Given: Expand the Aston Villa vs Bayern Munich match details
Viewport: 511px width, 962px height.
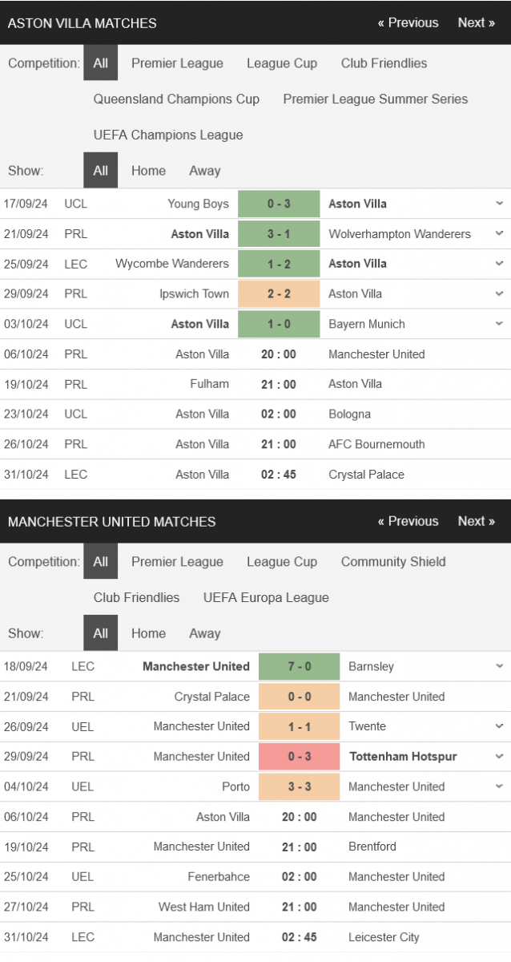Looking at the screenshot, I should click(x=499, y=324).
